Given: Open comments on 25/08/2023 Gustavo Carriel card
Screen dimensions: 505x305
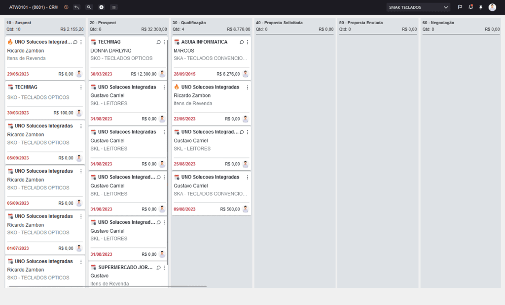Looking at the screenshot, I should (242, 132).
